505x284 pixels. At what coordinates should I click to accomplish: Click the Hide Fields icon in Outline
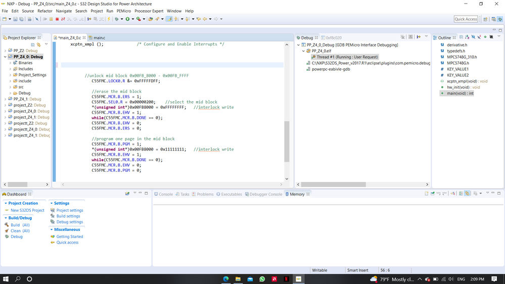point(473,37)
